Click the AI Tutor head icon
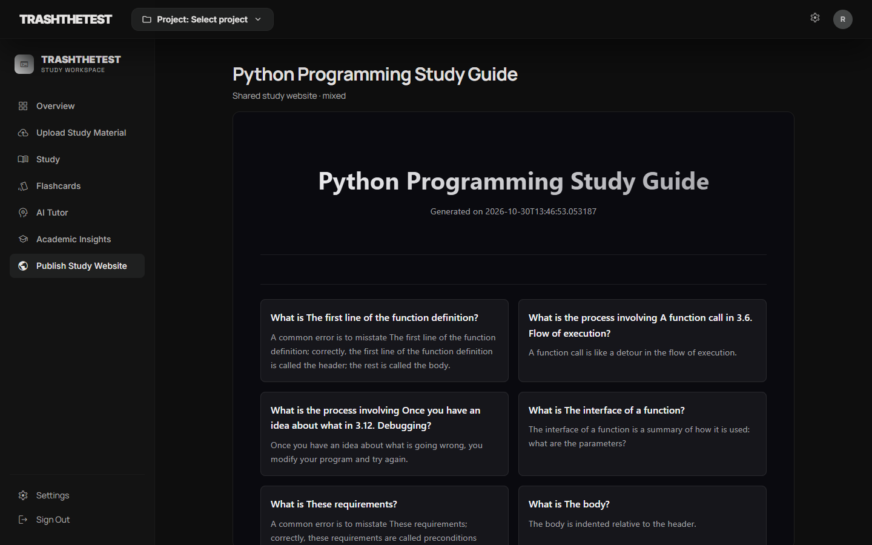The image size is (872, 545). tap(23, 213)
